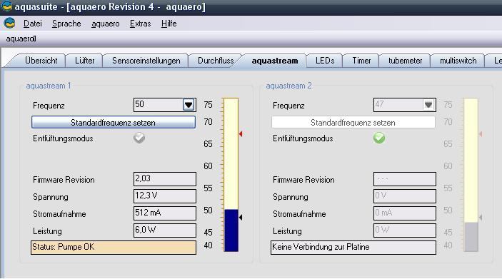Click the aquasuite logo in the title bar
The width and height of the screenshot is (502, 279).
point(6,6)
